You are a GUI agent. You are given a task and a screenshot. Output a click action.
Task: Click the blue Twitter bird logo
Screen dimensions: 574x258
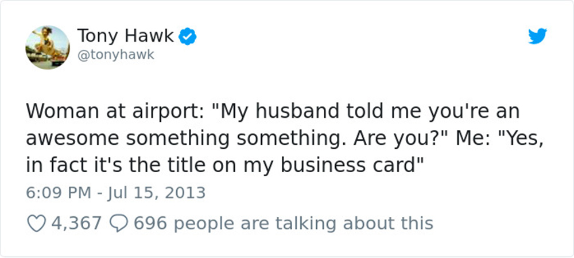[x=537, y=36]
